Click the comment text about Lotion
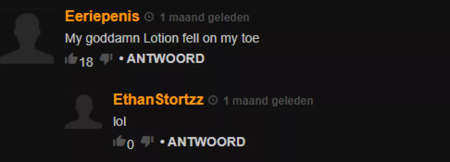 (x=162, y=39)
